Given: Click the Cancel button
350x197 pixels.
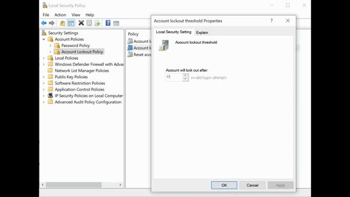Looking at the screenshot, I should (253, 185).
